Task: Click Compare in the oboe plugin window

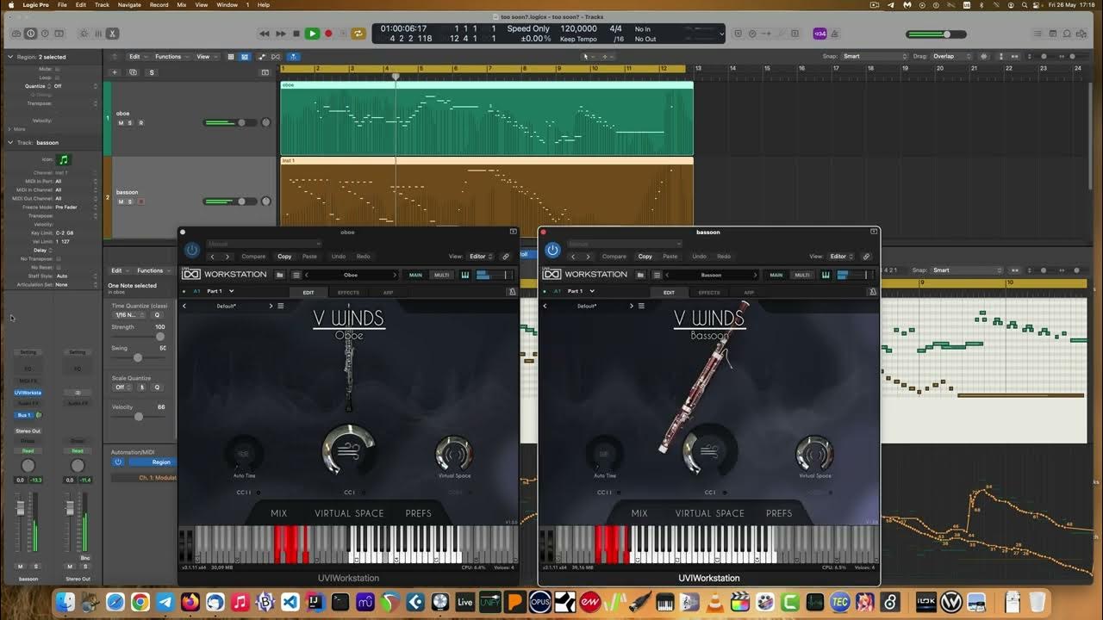Action: (253, 256)
